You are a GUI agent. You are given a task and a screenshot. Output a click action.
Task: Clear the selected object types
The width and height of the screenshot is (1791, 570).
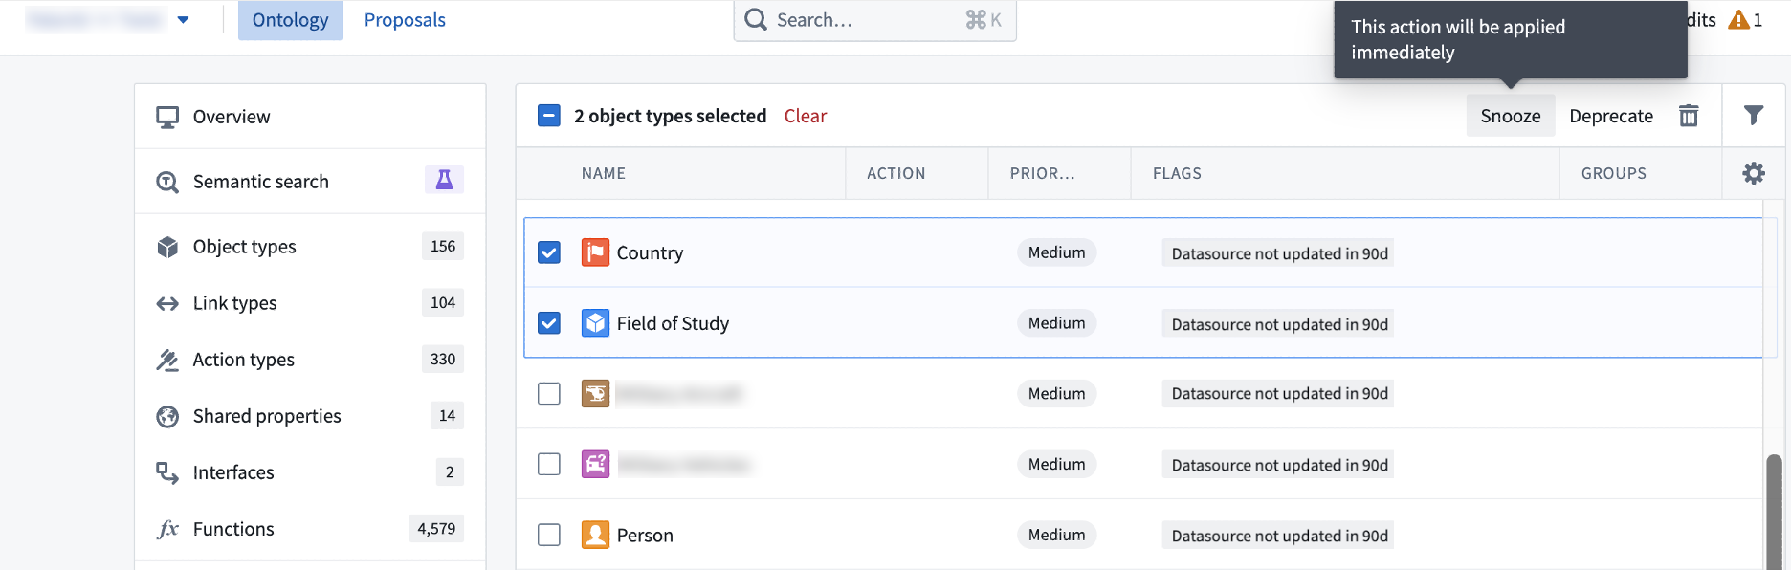point(806,116)
